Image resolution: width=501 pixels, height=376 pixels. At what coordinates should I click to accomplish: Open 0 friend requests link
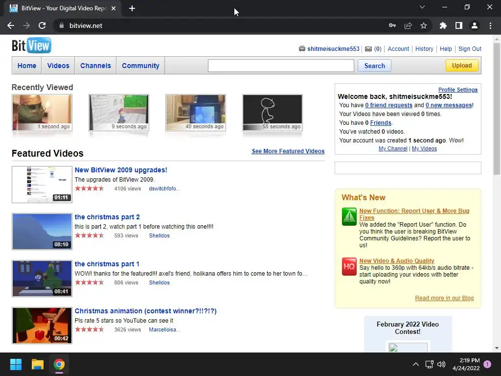coord(389,105)
